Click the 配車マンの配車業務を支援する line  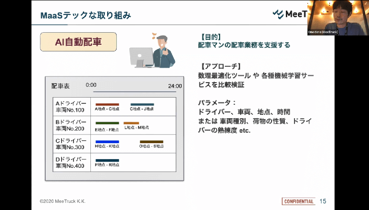click(244, 45)
